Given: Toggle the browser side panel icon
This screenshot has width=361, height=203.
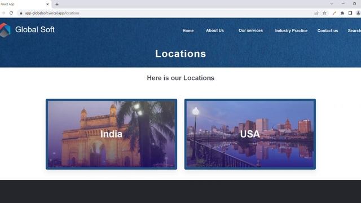Looking at the screenshot, I should click(350, 13).
